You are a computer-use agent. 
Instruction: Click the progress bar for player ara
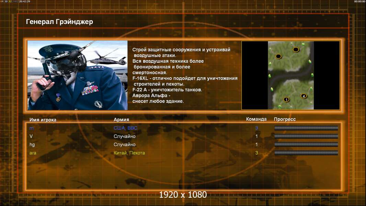click(306, 153)
